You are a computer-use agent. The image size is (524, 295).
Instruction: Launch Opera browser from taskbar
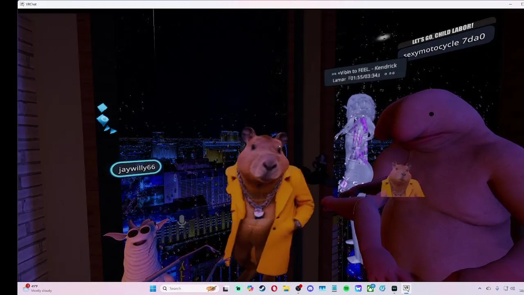[x=274, y=288]
